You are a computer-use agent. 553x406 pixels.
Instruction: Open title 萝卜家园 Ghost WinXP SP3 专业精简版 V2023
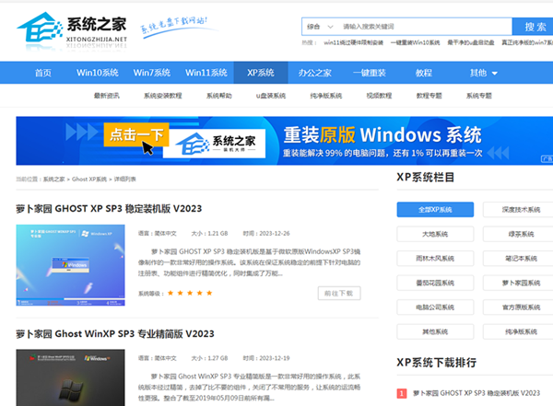(x=115, y=334)
